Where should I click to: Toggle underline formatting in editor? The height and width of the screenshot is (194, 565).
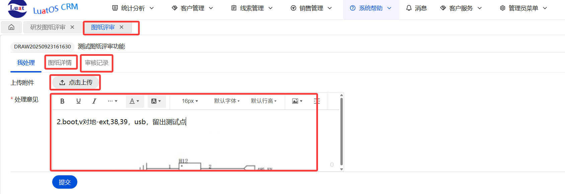tap(78, 101)
